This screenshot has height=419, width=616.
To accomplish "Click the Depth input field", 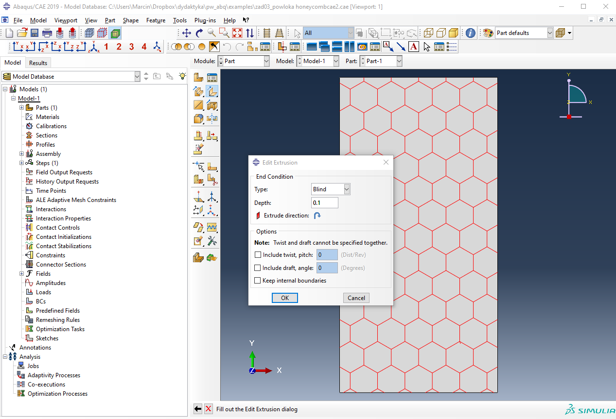I will coord(324,202).
